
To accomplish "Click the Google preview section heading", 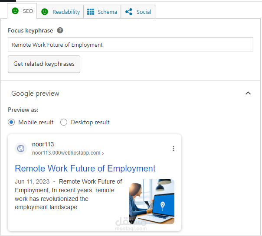I will coord(35,94).
